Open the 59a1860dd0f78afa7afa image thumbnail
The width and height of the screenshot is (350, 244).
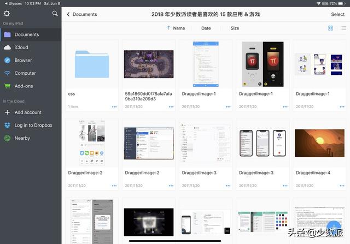[x=149, y=64]
